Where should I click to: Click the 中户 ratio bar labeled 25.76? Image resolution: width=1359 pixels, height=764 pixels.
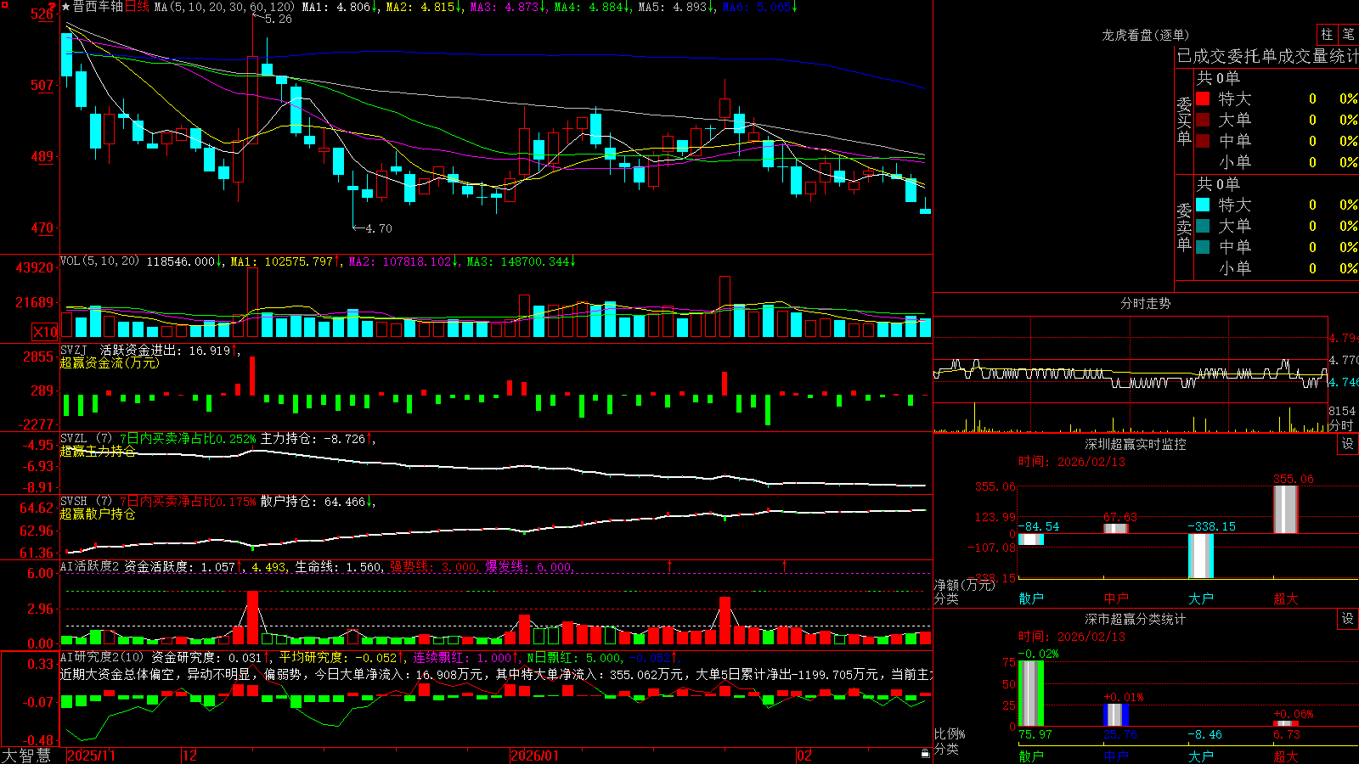coord(1116,715)
